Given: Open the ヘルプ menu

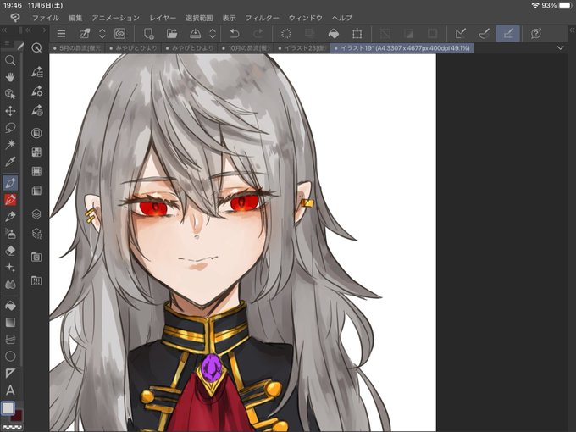Looking at the screenshot, I should click(342, 18).
